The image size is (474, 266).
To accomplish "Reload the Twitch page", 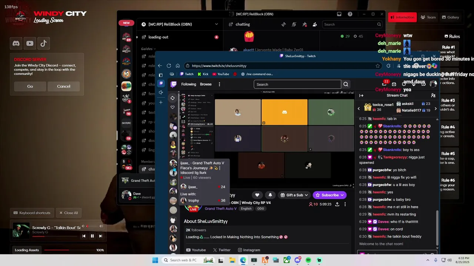I will click(169, 66).
